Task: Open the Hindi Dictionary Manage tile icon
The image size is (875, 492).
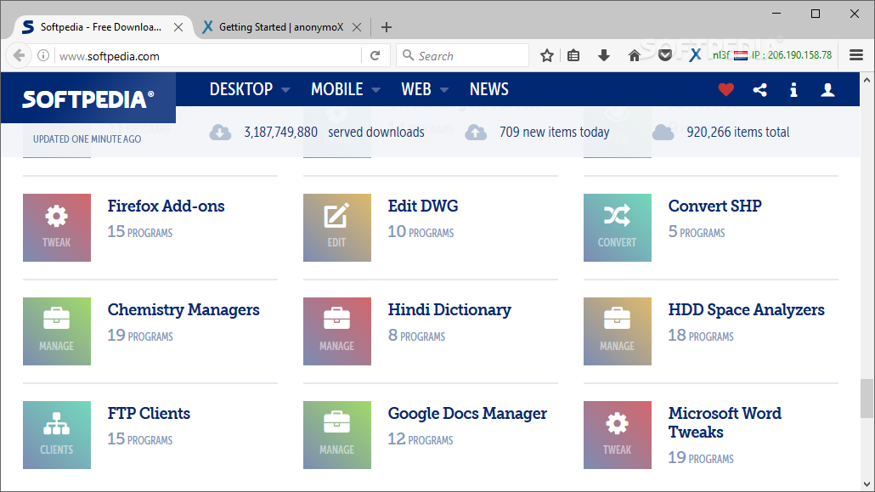Action: coord(337,331)
